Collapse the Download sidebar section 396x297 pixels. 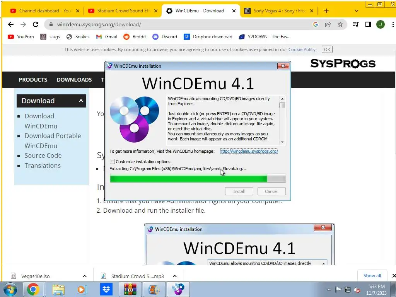click(81, 101)
